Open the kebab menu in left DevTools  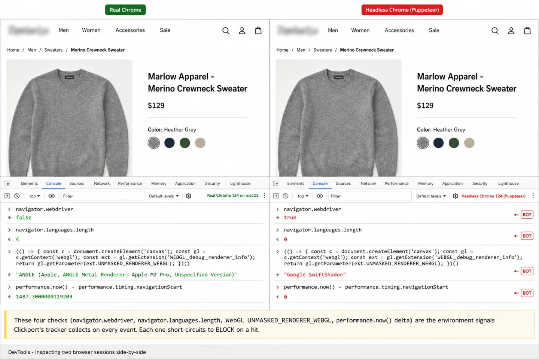tap(264, 196)
